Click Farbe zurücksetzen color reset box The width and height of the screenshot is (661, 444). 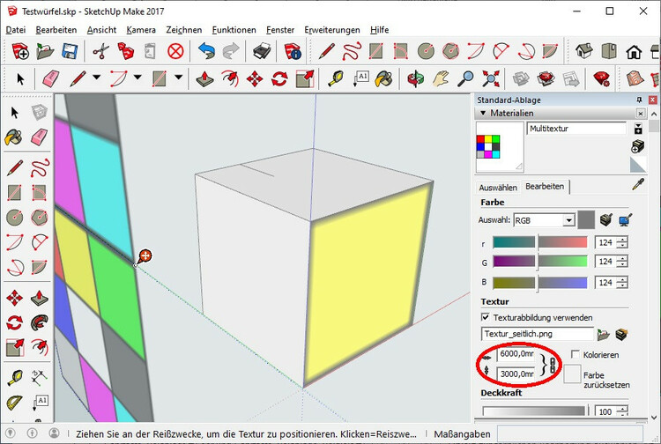(x=572, y=374)
